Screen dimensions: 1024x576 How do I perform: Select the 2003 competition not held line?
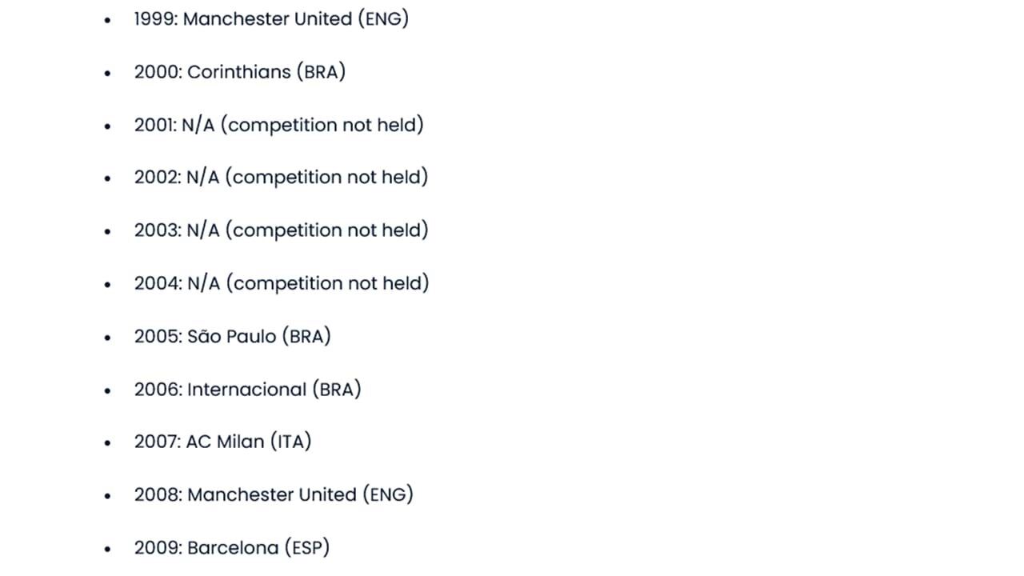(x=281, y=230)
